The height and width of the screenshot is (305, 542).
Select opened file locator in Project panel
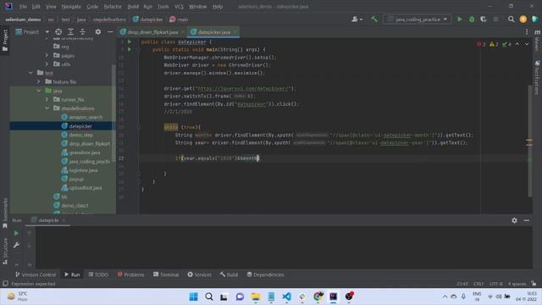click(x=58, y=32)
